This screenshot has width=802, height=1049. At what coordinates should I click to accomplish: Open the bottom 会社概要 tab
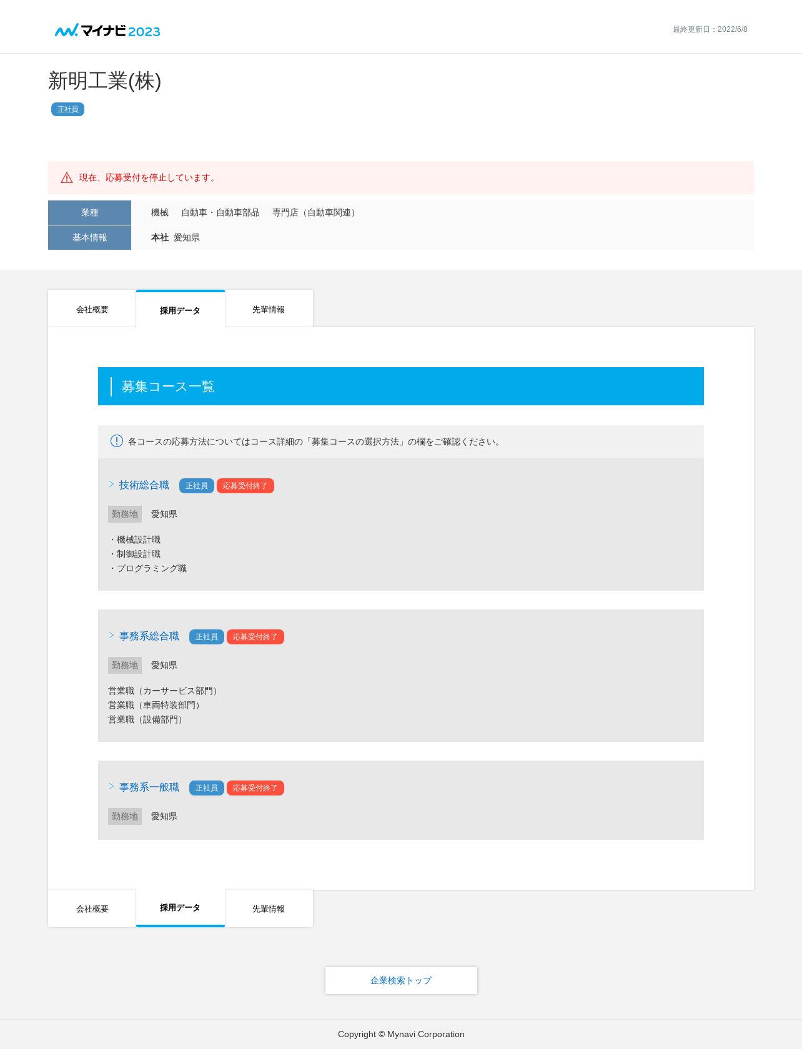tap(92, 909)
